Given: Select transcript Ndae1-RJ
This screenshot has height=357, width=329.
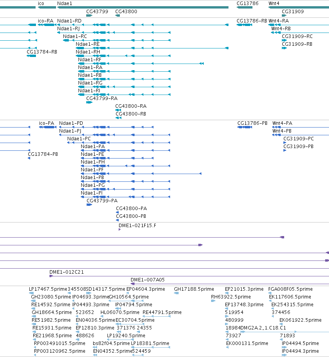Looking at the screenshot, I should [x=114, y=33].
